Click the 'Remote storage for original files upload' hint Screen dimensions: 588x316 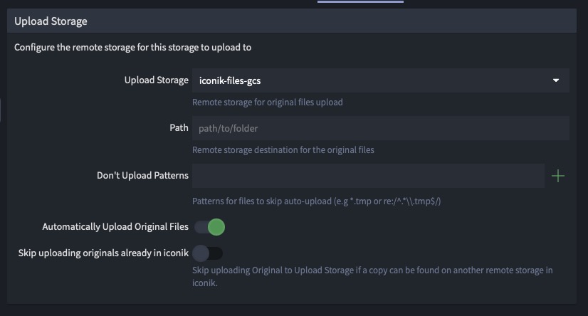(268, 102)
